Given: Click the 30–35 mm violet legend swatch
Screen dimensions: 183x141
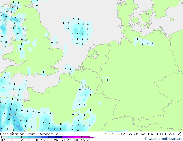Looking at the screenshot, I should (65, 137).
